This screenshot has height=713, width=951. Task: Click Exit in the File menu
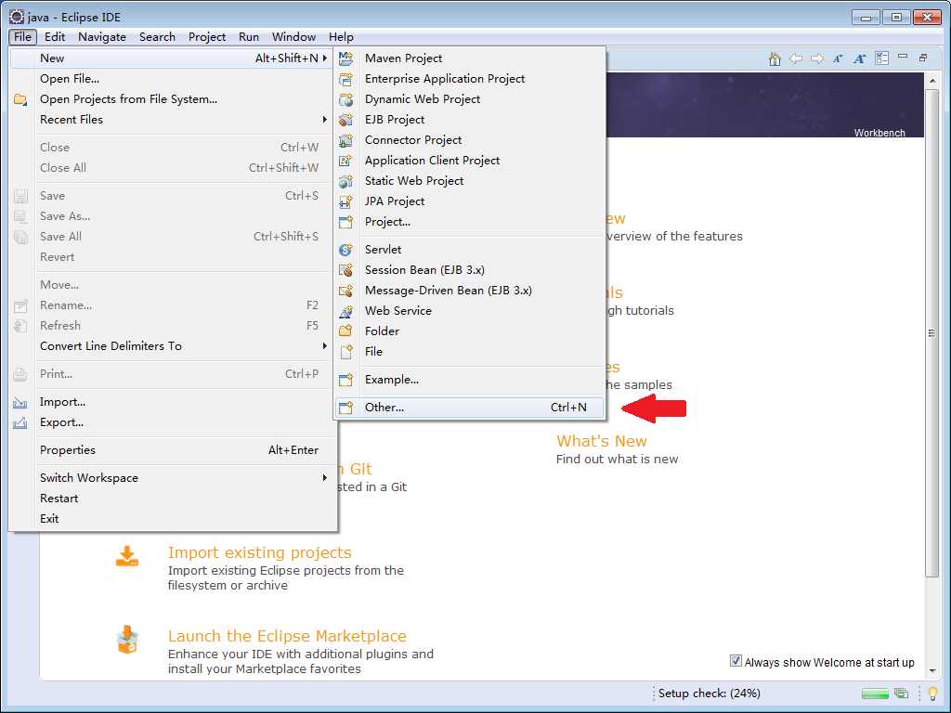pos(174,519)
